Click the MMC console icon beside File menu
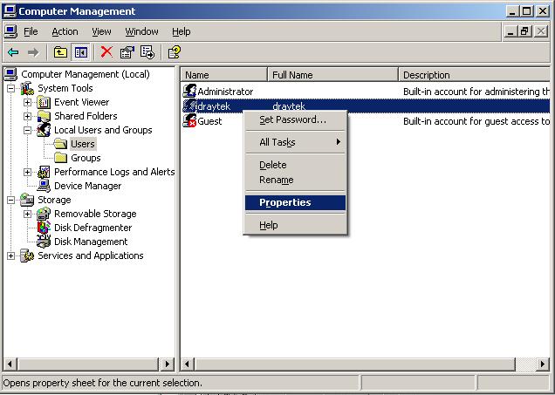 coord(10,31)
